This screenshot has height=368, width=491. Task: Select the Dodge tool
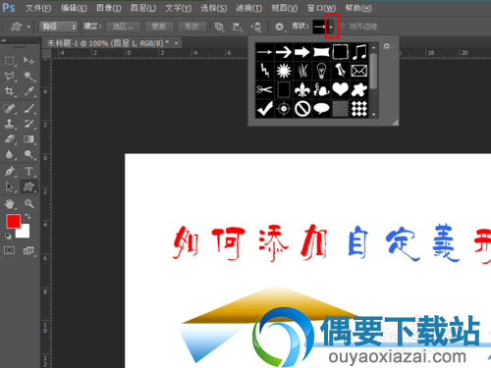click(x=28, y=154)
